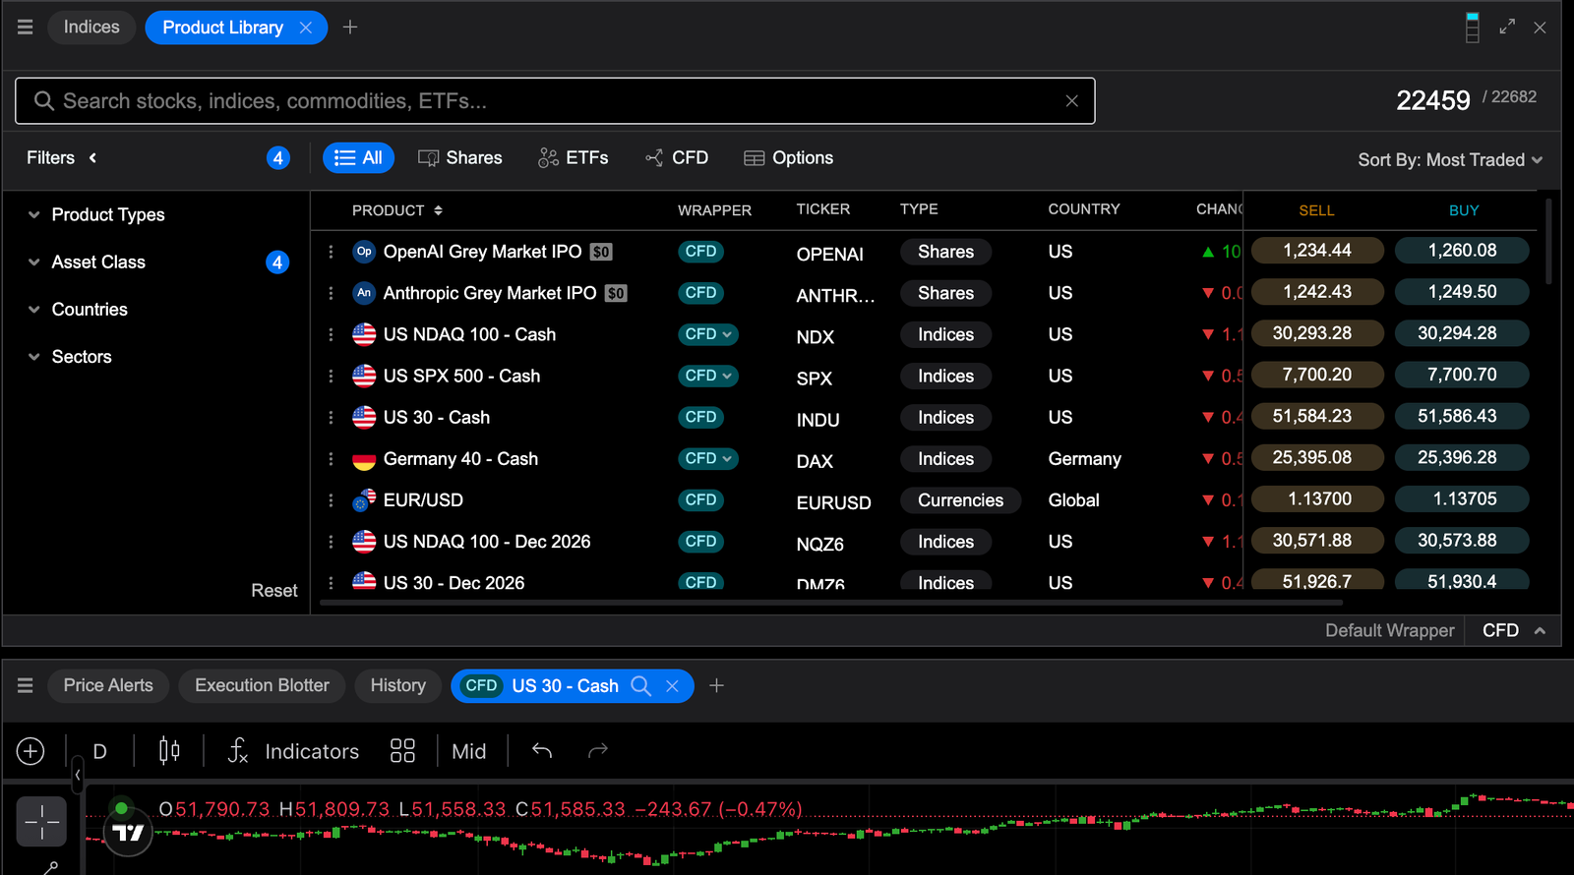
Task: Open the Sort By Most Traded dropdown
Action: pos(1450,159)
